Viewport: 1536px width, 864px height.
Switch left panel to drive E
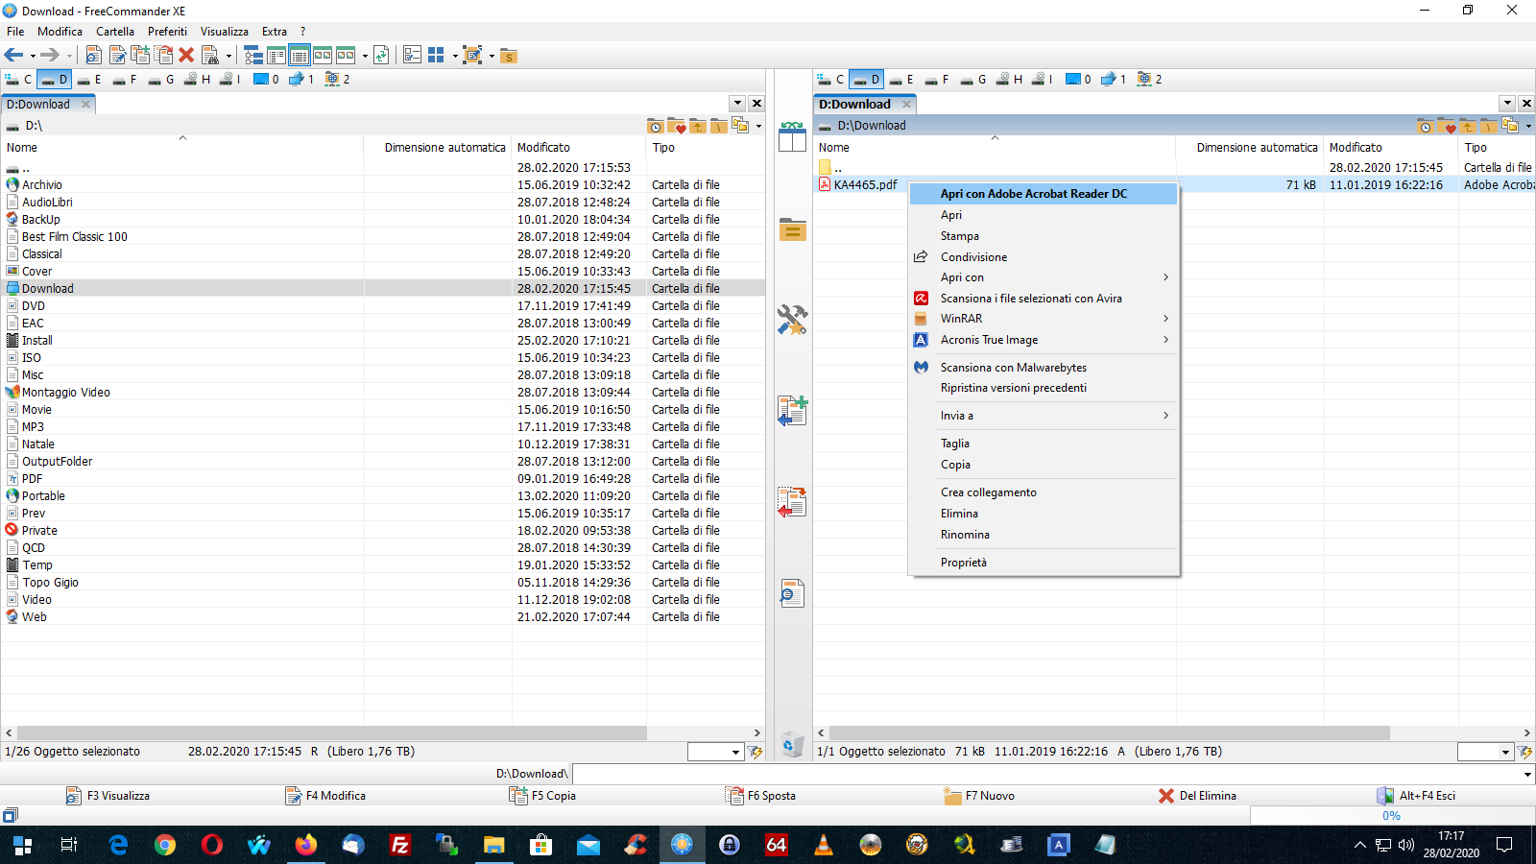pyautogui.click(x=89, y=80)
